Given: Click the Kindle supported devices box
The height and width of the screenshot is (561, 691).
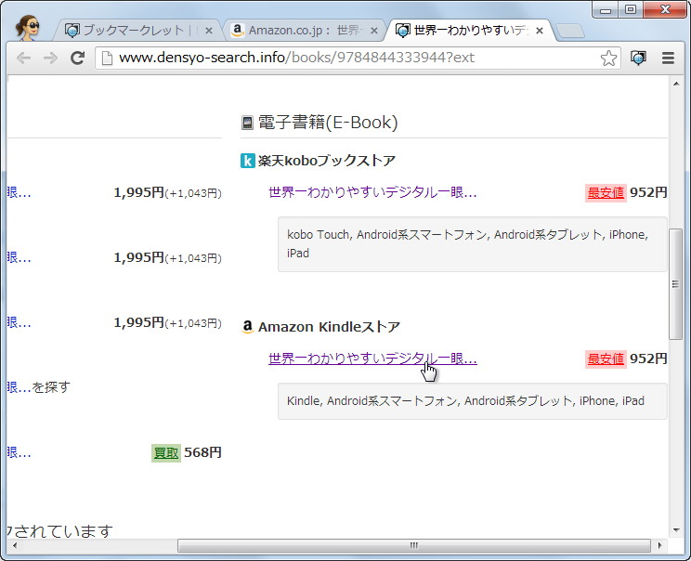Looking at the screenshot, I should point(473,401).
